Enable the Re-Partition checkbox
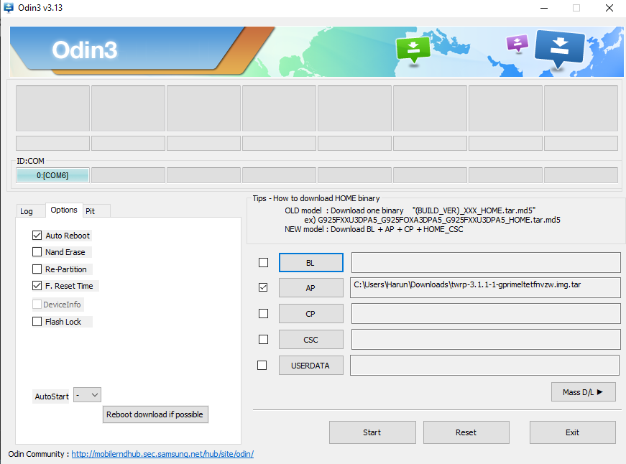 tap(37, 269)
